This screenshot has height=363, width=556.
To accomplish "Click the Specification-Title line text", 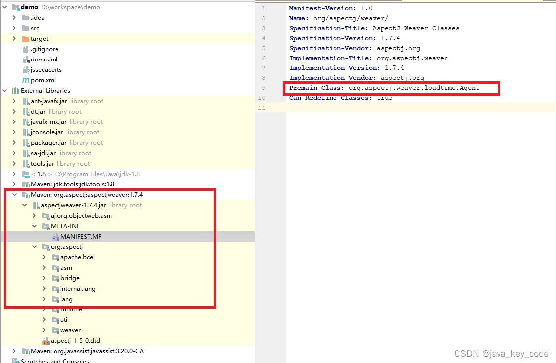I will point(375,28).
